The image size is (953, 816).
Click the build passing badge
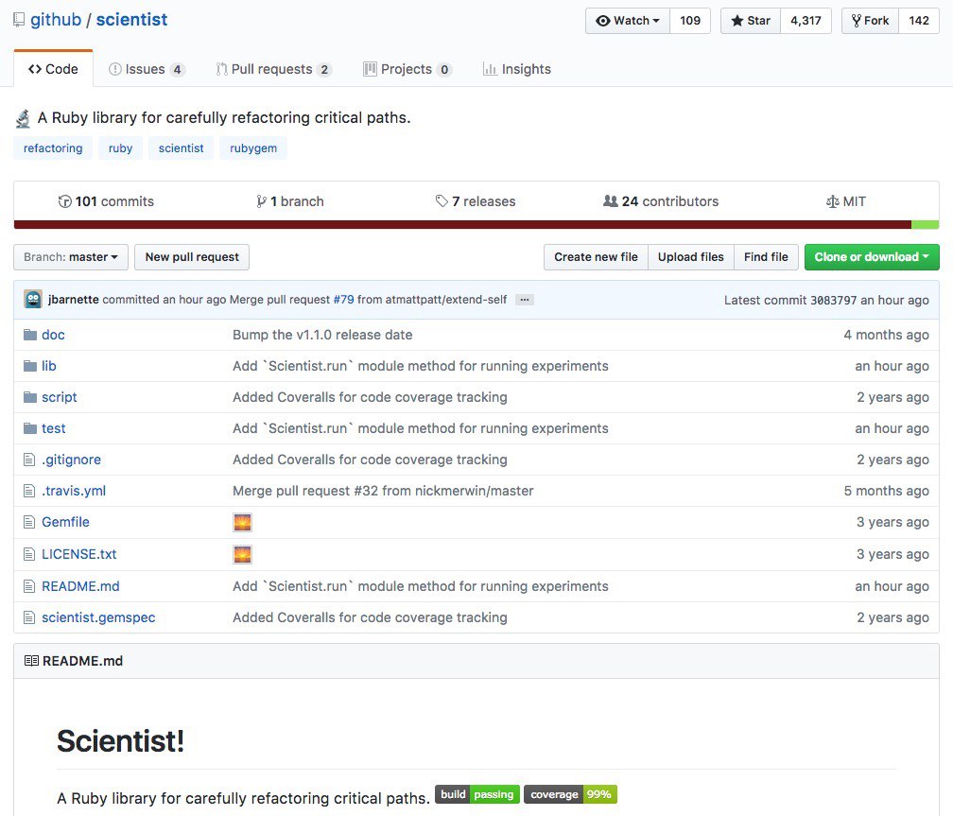tap(477, 794)
